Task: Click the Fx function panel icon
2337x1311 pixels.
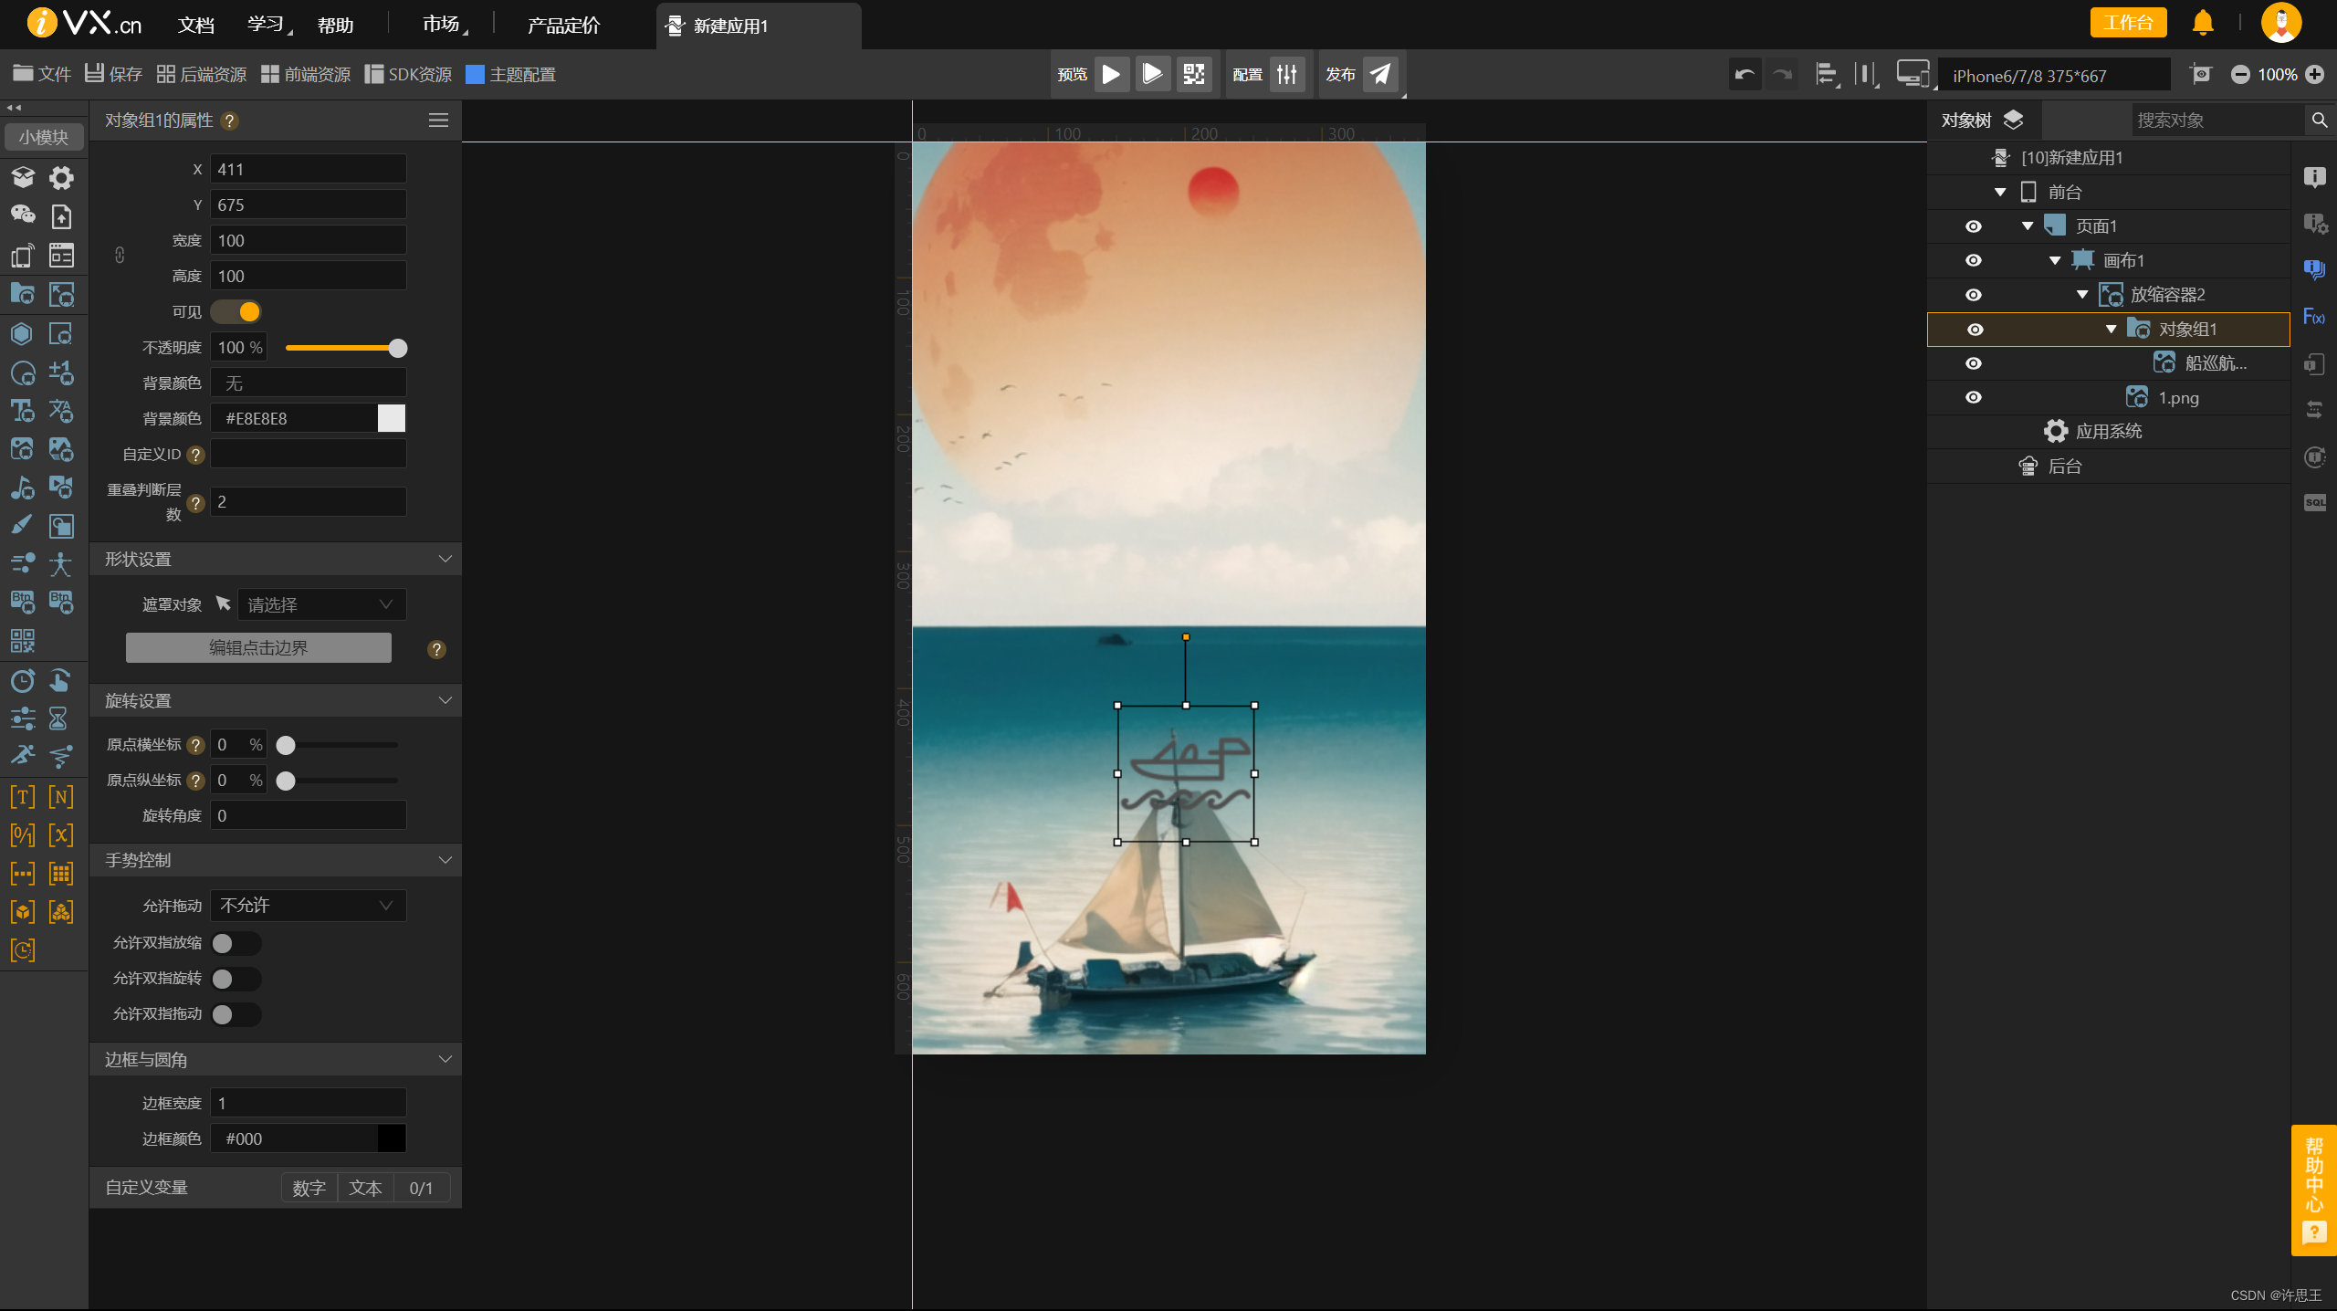Action: 2314,317
